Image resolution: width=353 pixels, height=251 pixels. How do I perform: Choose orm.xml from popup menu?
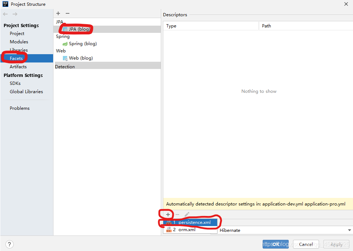[186, 230]
